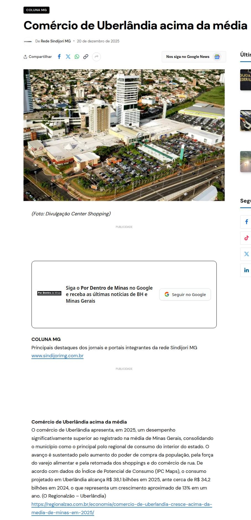Share the article on Facebook
This screenshot has height=520, width=251.
click(x=59, y=57)
